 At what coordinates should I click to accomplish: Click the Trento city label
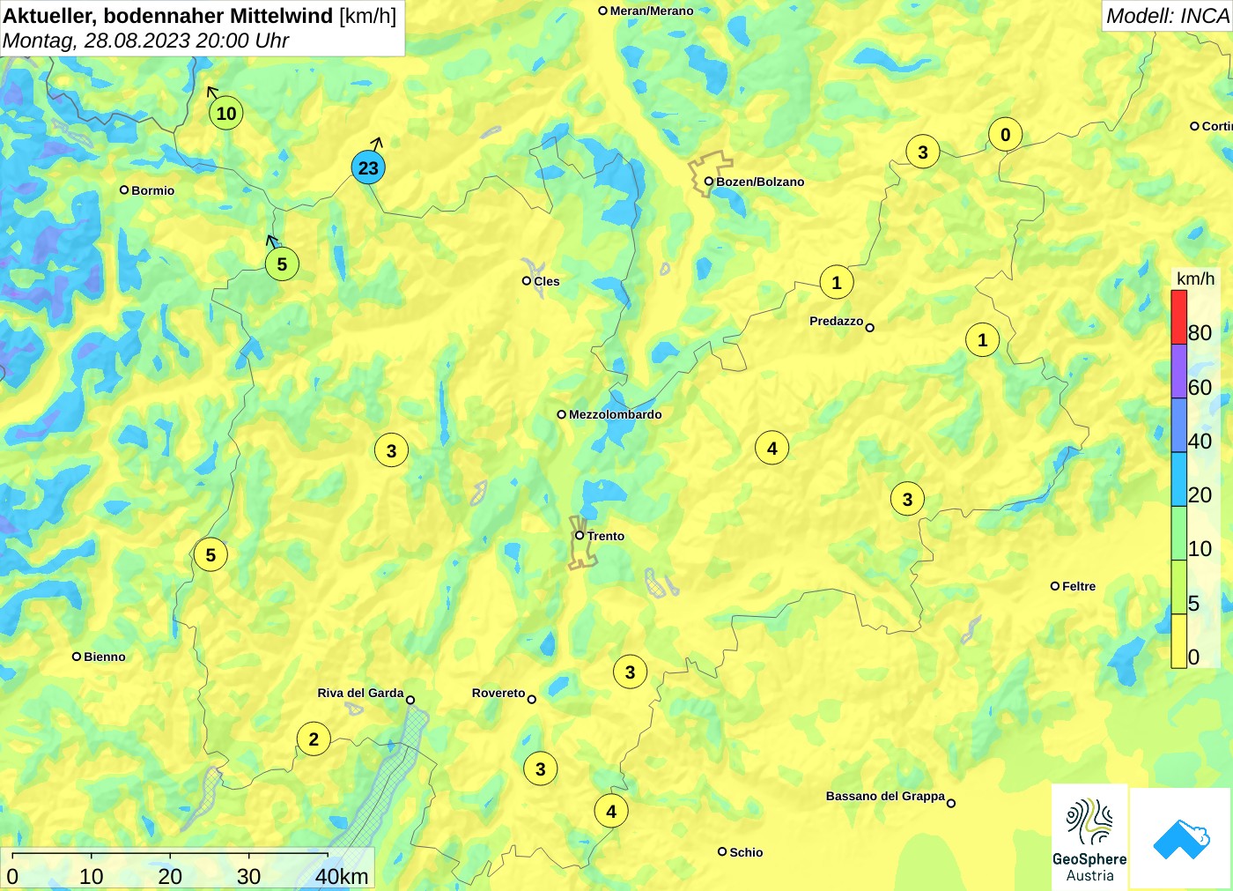click(x=606, y=536)
